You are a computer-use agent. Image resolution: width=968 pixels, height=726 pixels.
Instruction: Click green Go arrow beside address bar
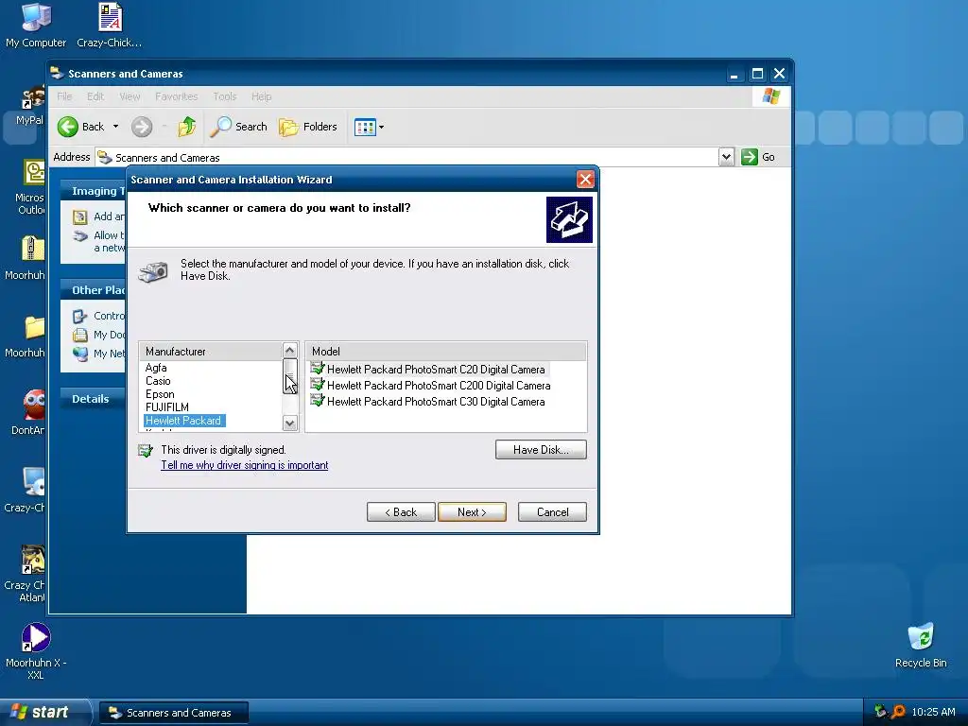(x=750, y=157)
